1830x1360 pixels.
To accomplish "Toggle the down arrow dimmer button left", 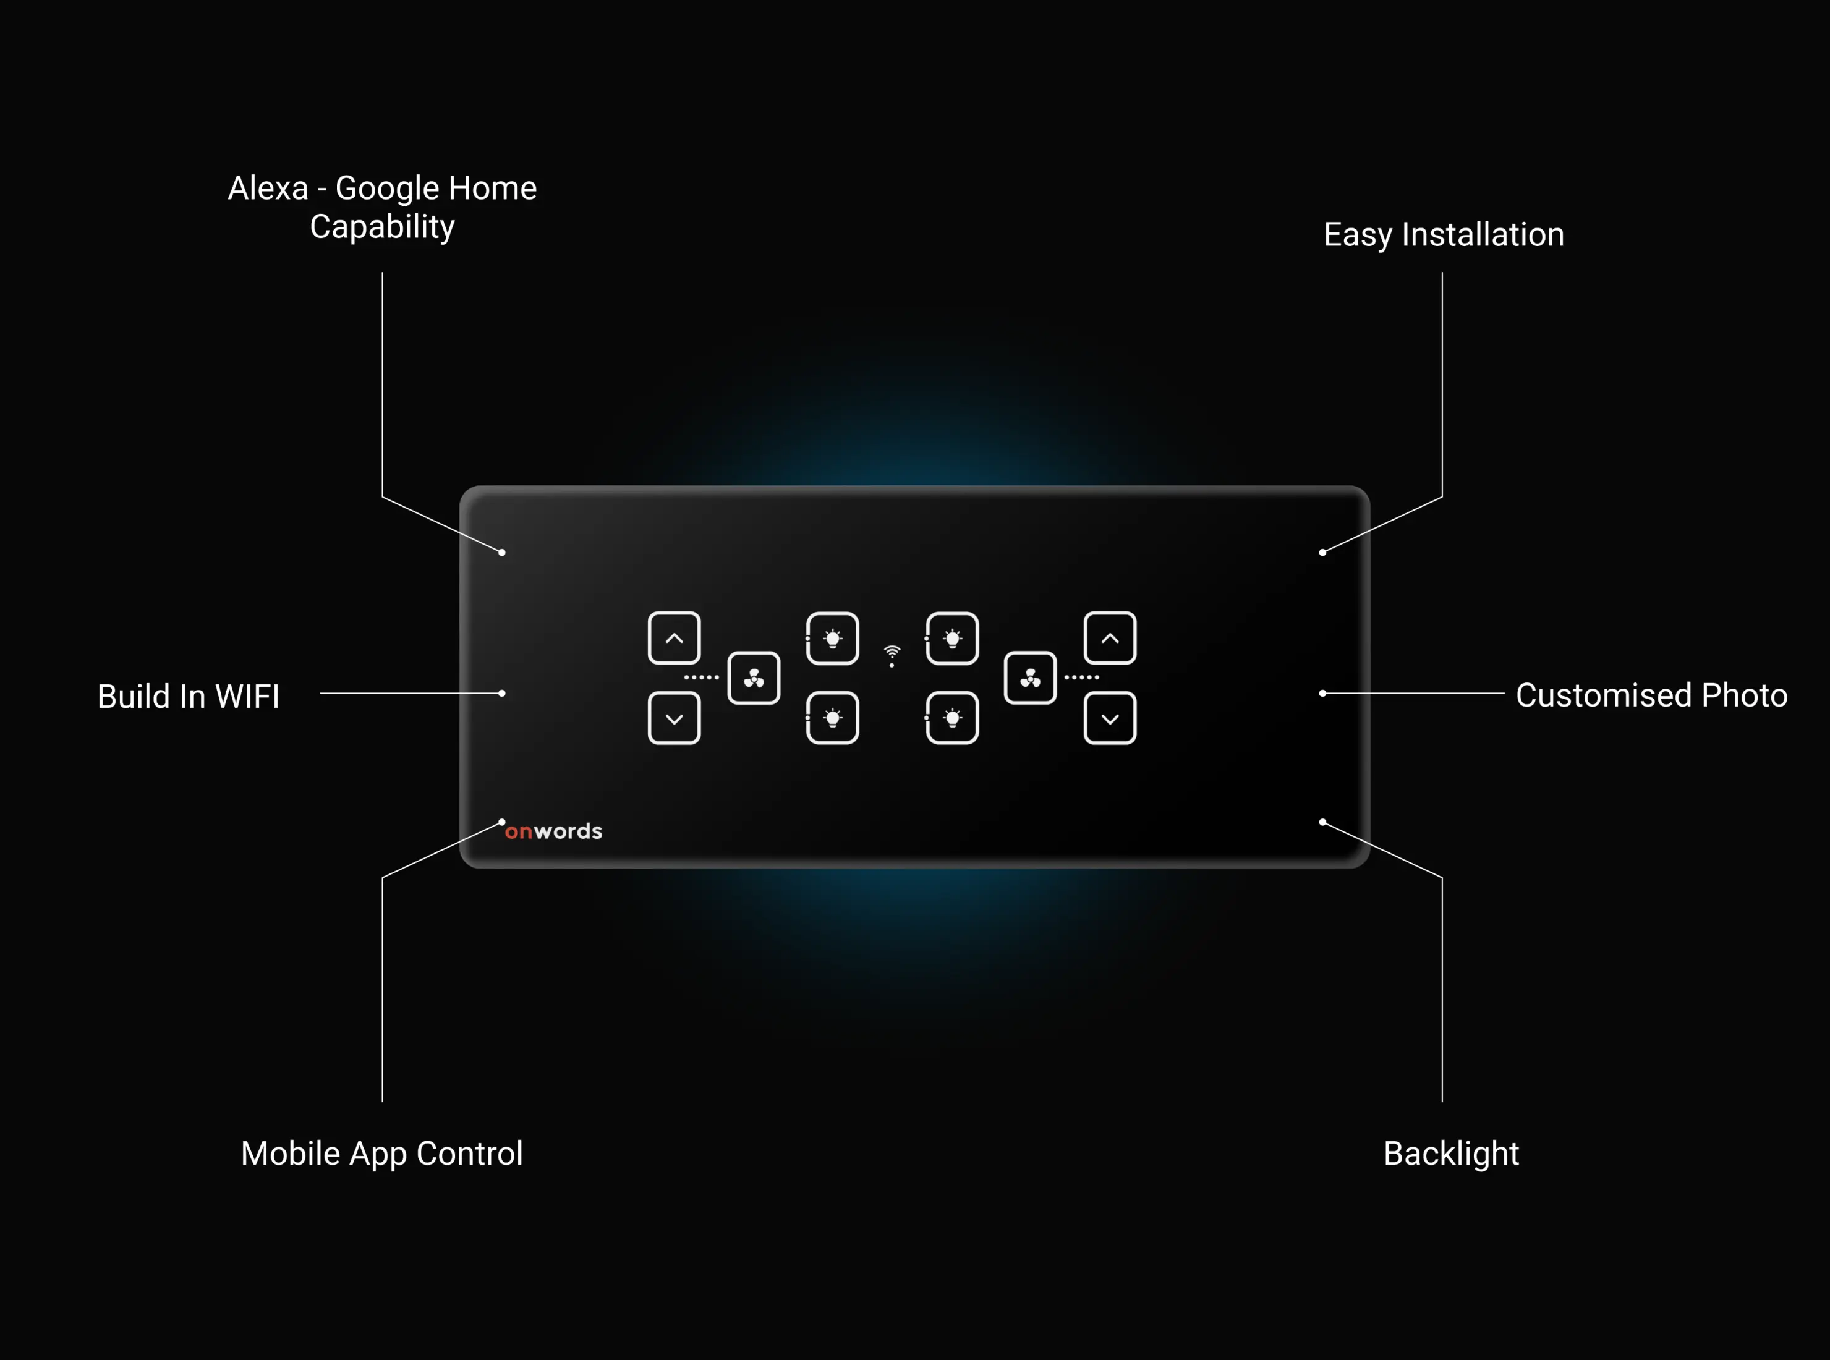I will pos(673,718).
